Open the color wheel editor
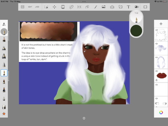The width and height of the screenshot is (168, 126). [161, 112]
